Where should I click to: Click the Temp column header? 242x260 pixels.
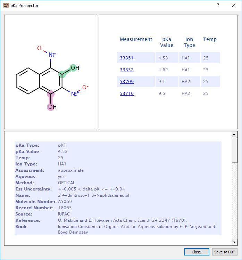pyautogui.click(x=210, y=39)
